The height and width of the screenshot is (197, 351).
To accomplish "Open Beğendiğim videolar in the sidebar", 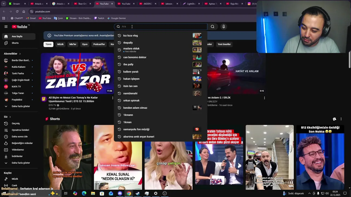I will click(x=18, y=143).
